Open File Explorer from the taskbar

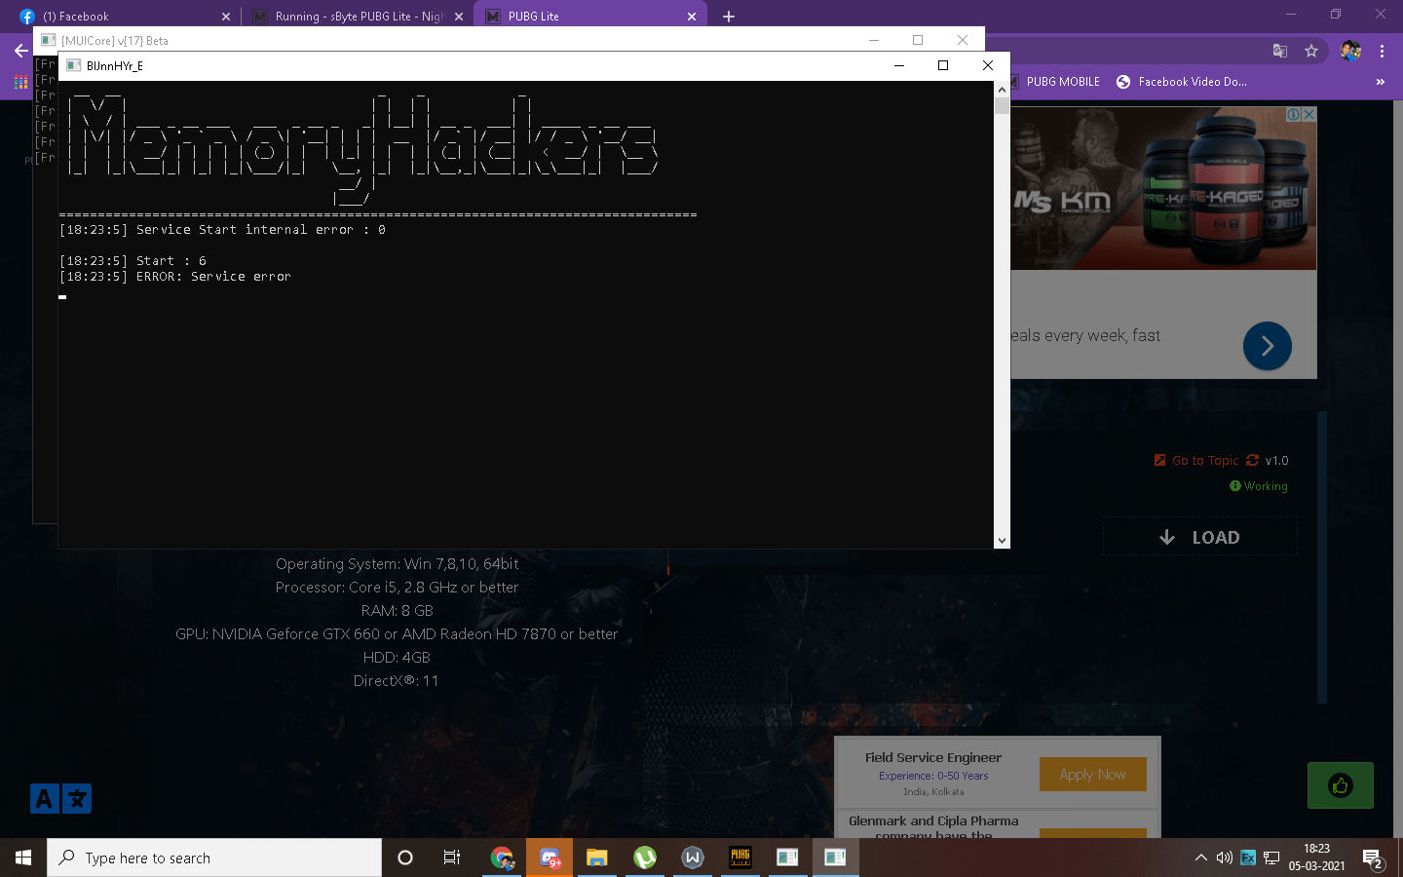(x=597, y=858)
